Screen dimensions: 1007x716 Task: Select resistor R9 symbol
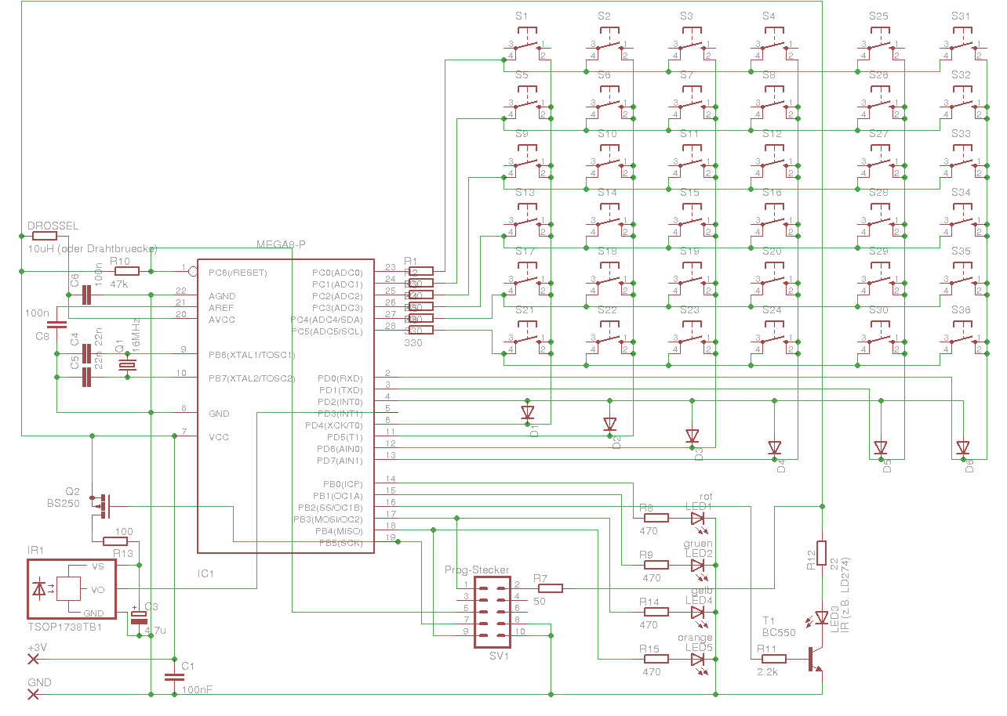tap(656, 564)
